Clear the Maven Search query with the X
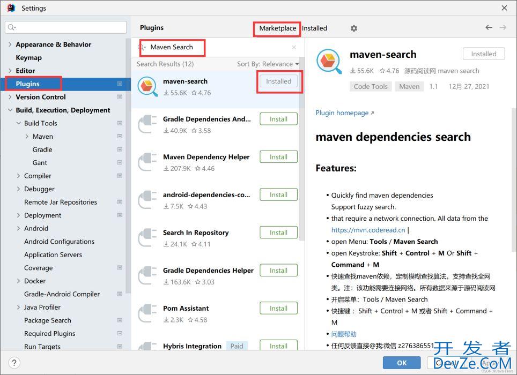Image resolution: width=517 pixels, height=375 pixels. click(294, 47)
